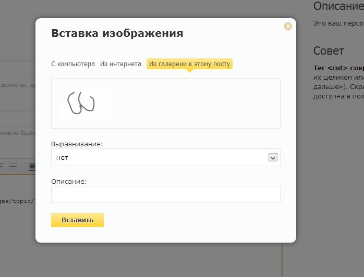Click the "Вставить" insert button
The image size is (364, 277).
click(77, 220)
